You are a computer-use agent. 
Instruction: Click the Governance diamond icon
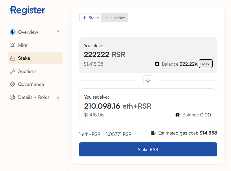click(x=13, y=84)
